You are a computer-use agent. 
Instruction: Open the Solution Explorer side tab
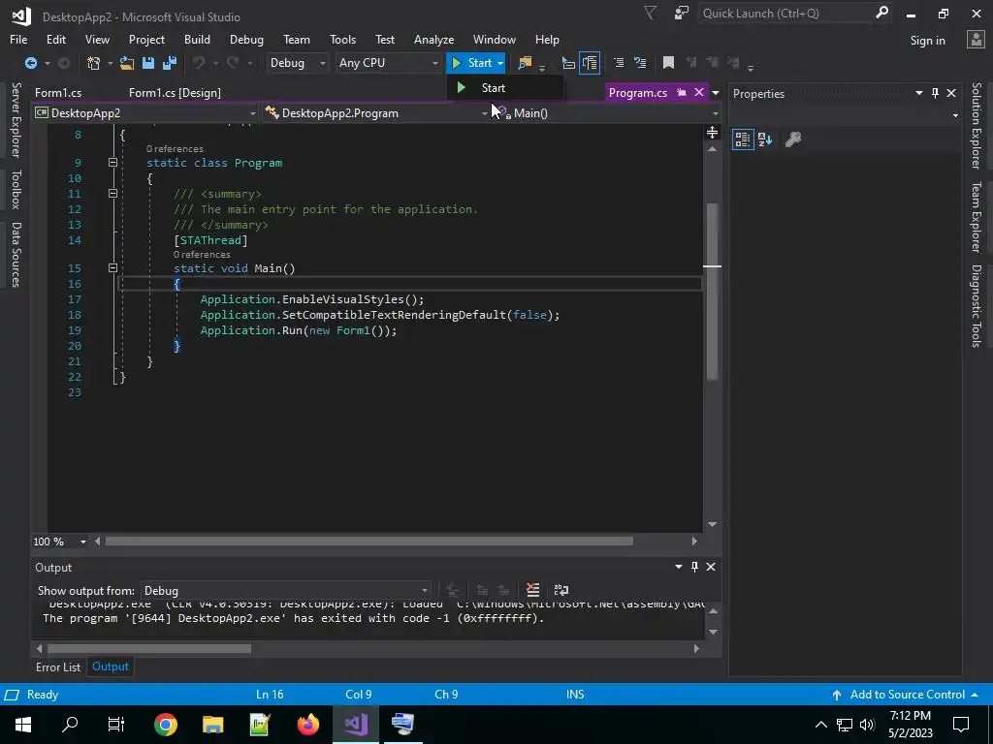(x=977, y=126)
